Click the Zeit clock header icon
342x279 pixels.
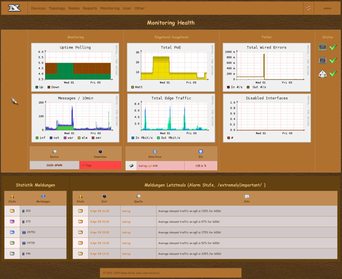[104, 196]
